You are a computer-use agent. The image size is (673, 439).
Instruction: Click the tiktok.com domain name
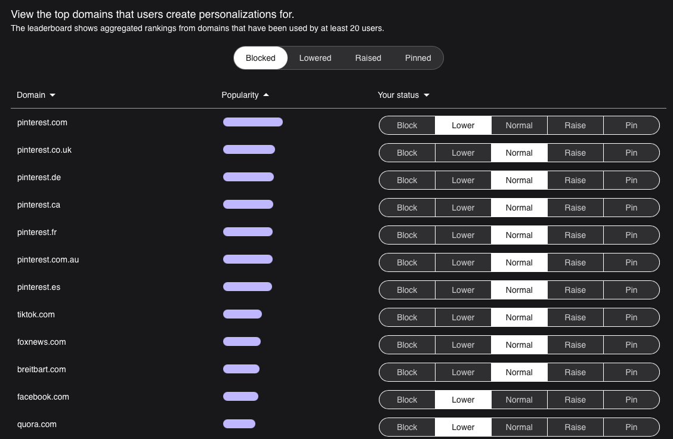(x=36, y=314)
